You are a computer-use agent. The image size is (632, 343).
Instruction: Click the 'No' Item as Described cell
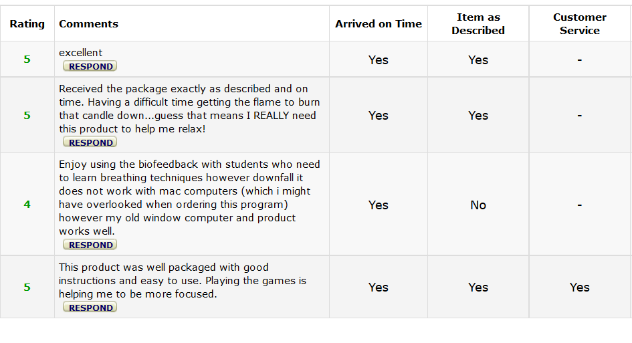point(478,205)
